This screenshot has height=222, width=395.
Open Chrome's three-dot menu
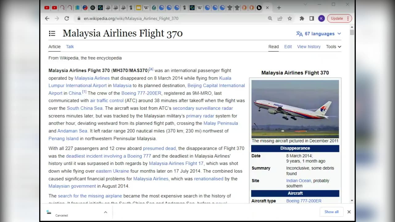point(348,18)
